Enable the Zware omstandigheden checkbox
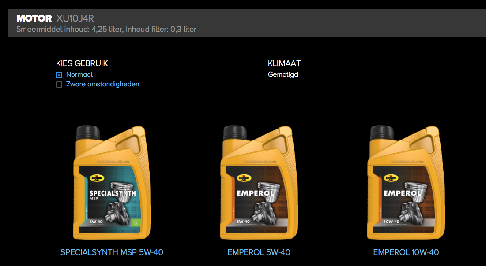This screenshot has height=266, width=486. (x=59, y=85)
